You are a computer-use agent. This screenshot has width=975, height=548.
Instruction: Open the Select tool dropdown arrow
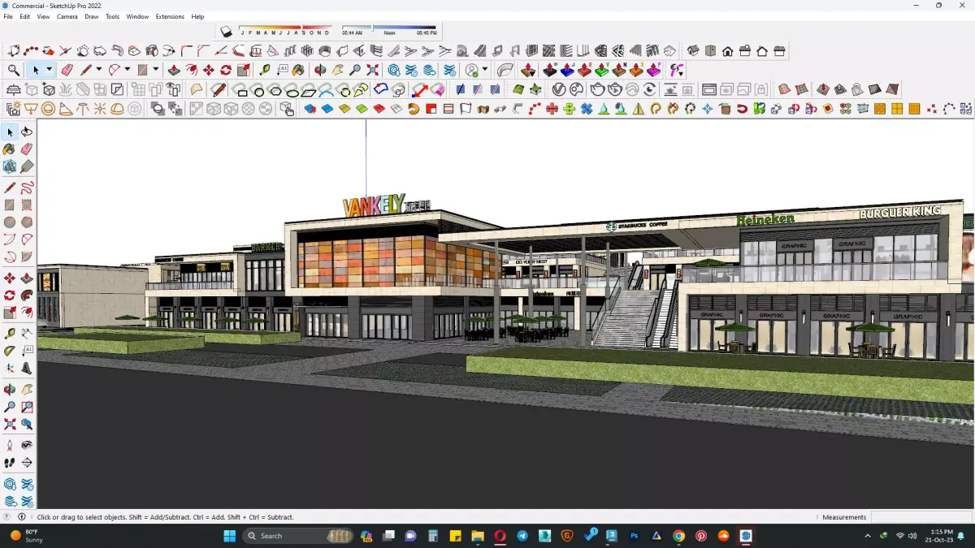coord(49,70)
